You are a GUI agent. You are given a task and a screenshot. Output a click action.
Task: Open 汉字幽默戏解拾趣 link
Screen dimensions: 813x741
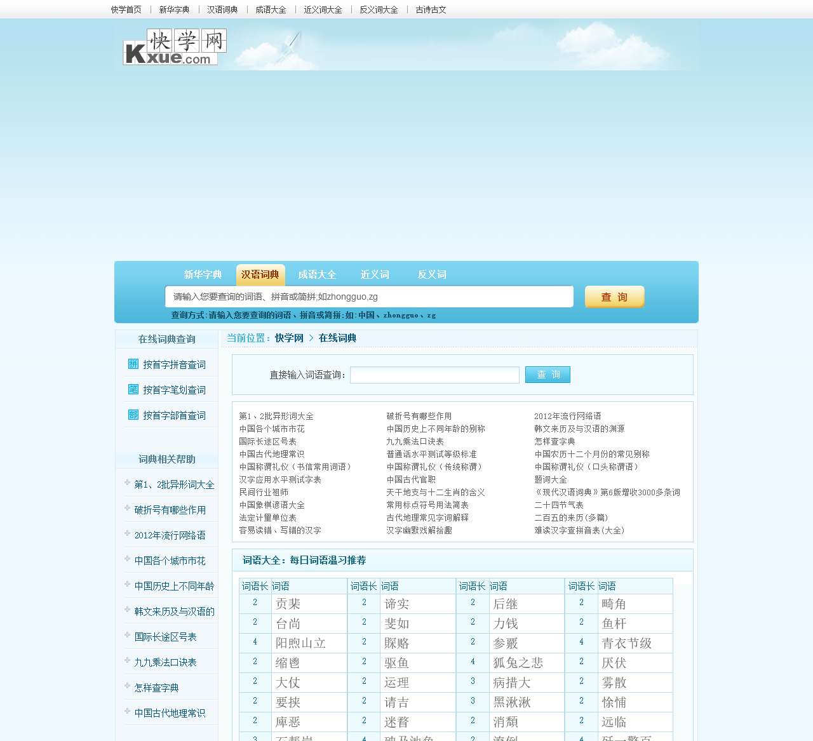point(419,530)
